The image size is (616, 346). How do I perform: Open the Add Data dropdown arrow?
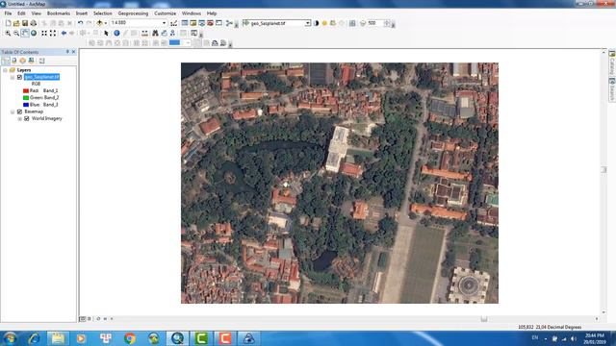click(105, 23)
